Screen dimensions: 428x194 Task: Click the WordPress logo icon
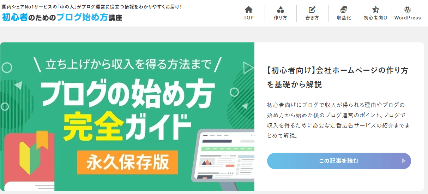(408, 10)
